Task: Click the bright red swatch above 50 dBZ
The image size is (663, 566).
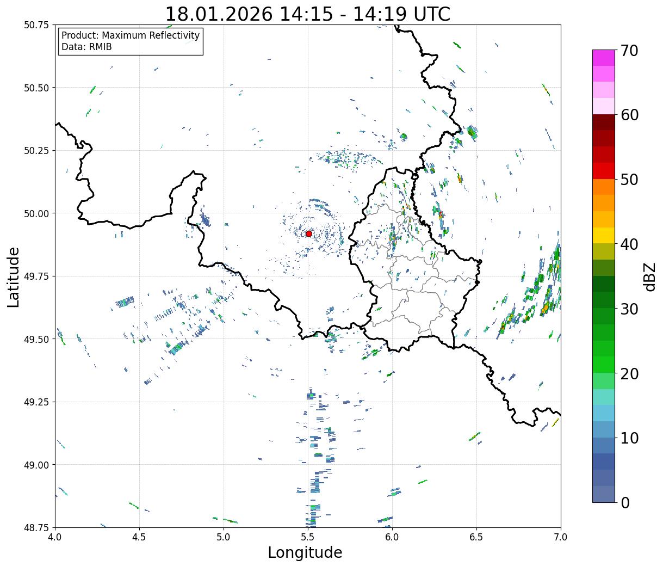Action: 604,170
